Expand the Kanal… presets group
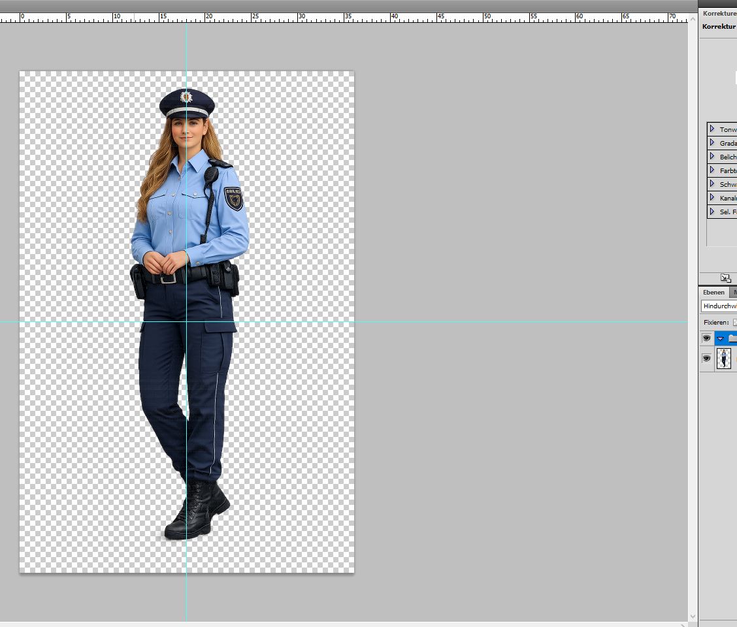 [712, 197]
